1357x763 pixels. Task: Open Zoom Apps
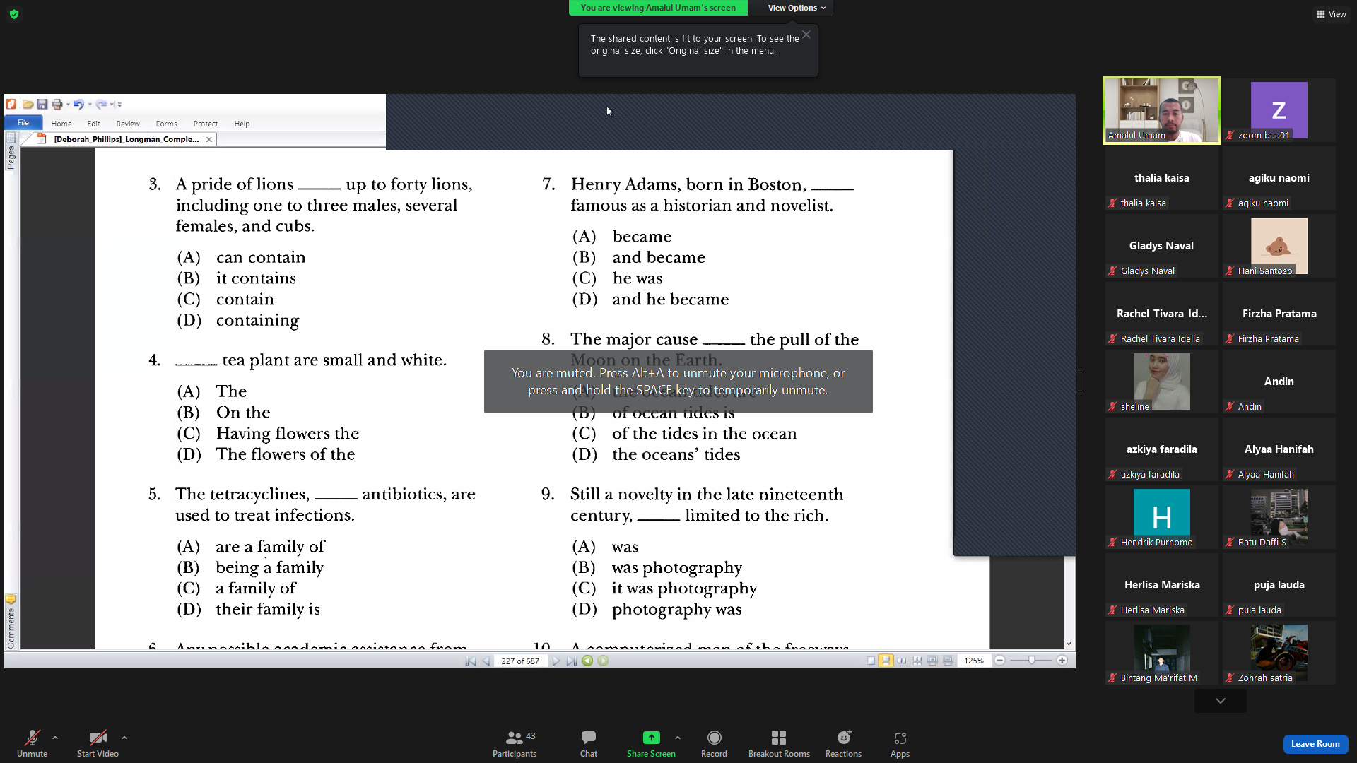coord(900,743)
